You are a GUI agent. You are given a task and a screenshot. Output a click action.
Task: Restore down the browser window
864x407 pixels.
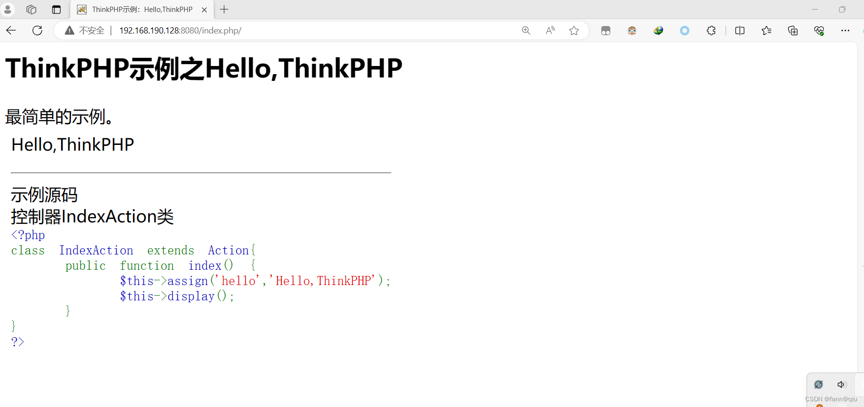coord(842,10)
